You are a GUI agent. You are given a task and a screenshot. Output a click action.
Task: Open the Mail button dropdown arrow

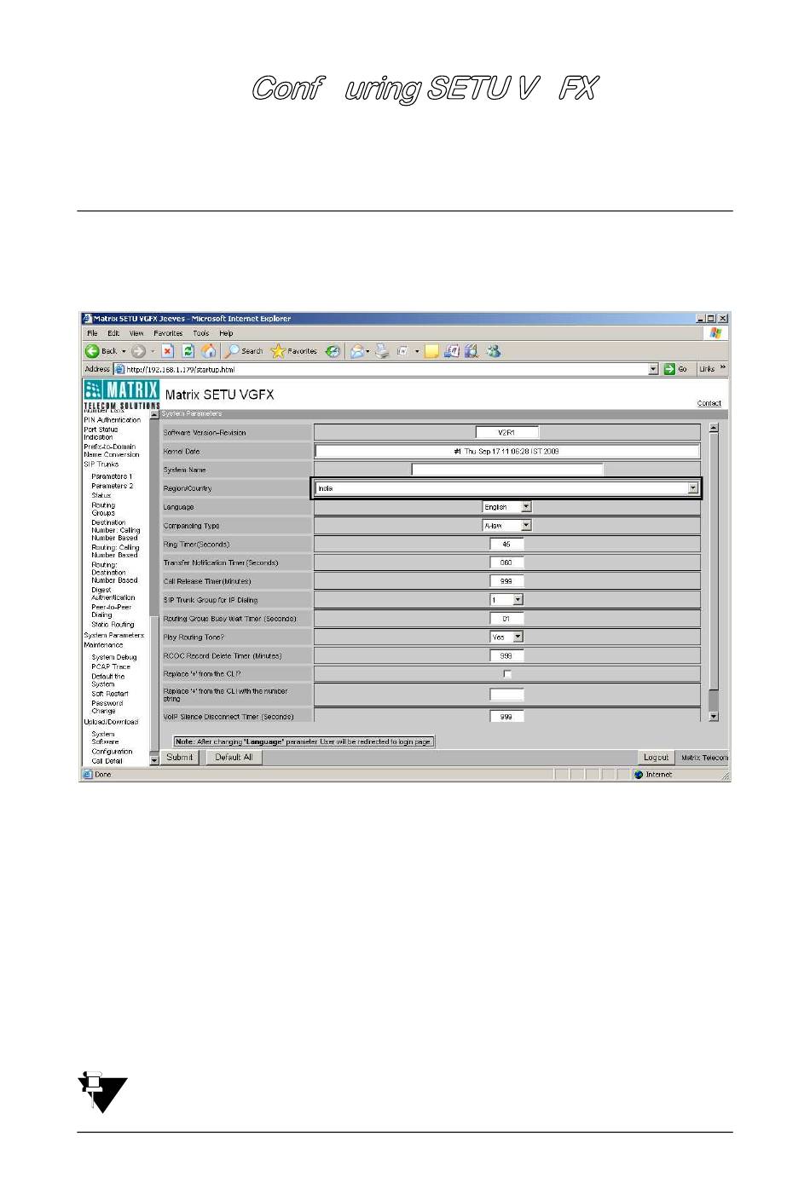click(x=367, y=351)
